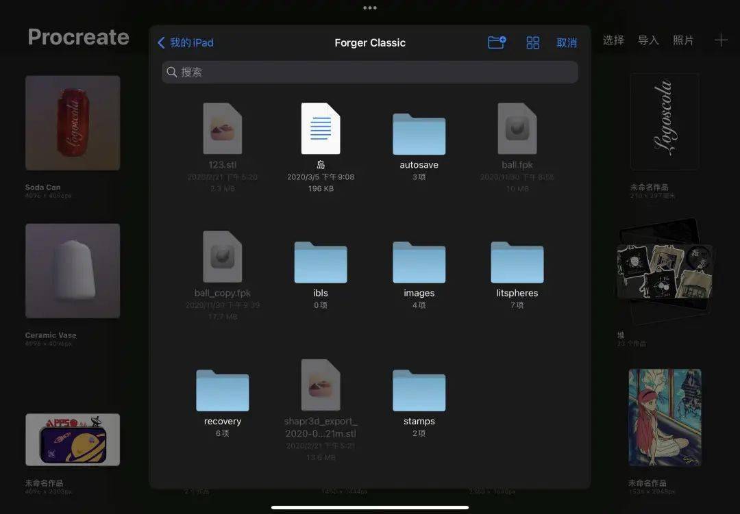Open the litspheres folder
The width and height of the screenshot is (740, 514).
click(x=517, y=262)
